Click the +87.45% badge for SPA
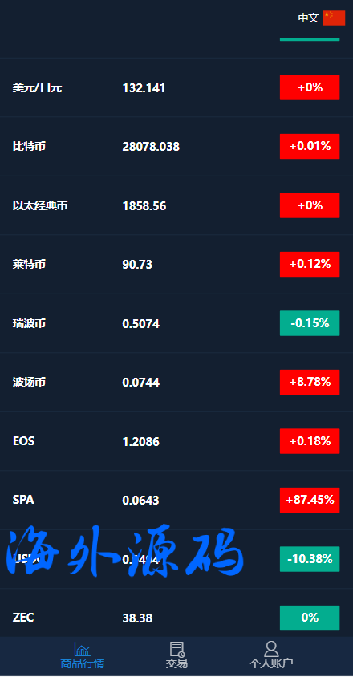 [310, 500]
